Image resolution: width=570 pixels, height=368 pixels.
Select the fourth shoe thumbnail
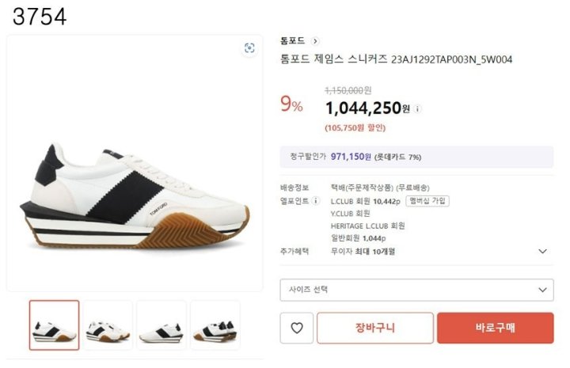[215, 324]
